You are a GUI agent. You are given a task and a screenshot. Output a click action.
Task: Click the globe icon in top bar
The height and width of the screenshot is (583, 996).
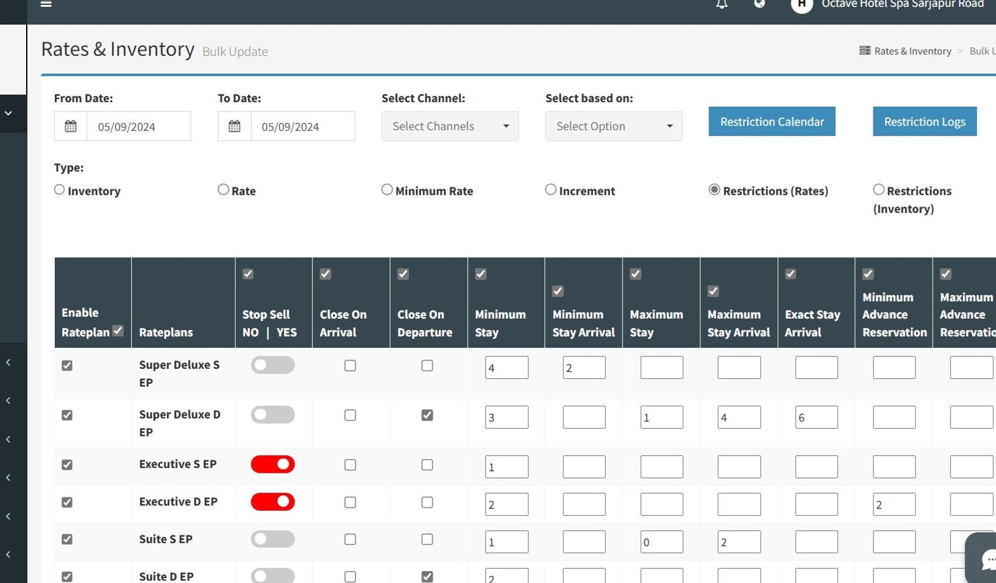(x=759, y=4)
